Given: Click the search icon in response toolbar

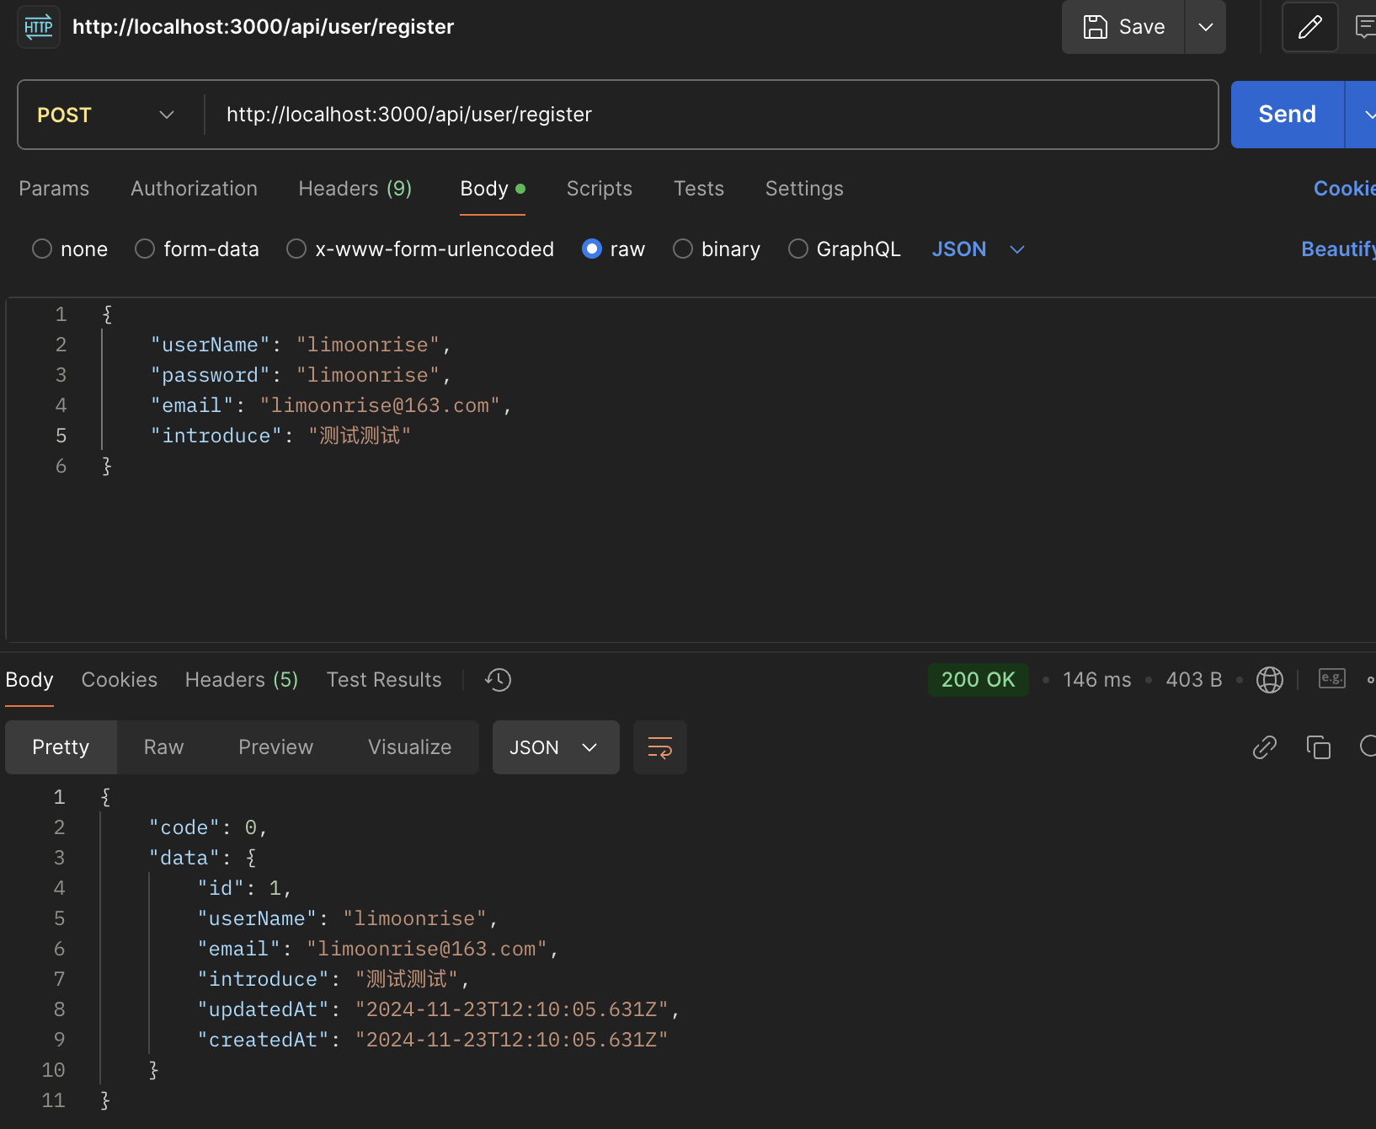Looking at the screenshot, I should point(1368,746).
